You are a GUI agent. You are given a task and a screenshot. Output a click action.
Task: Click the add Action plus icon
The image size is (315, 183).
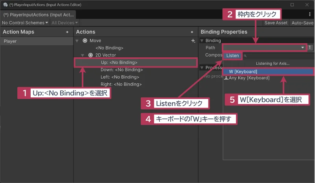point(192,32)
